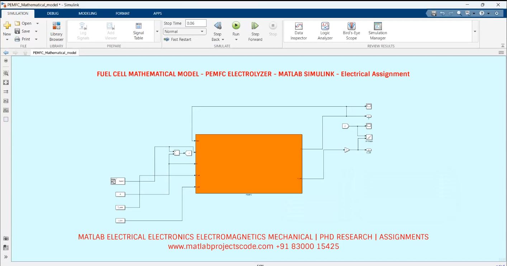Open the DEBUG tab

53,13
